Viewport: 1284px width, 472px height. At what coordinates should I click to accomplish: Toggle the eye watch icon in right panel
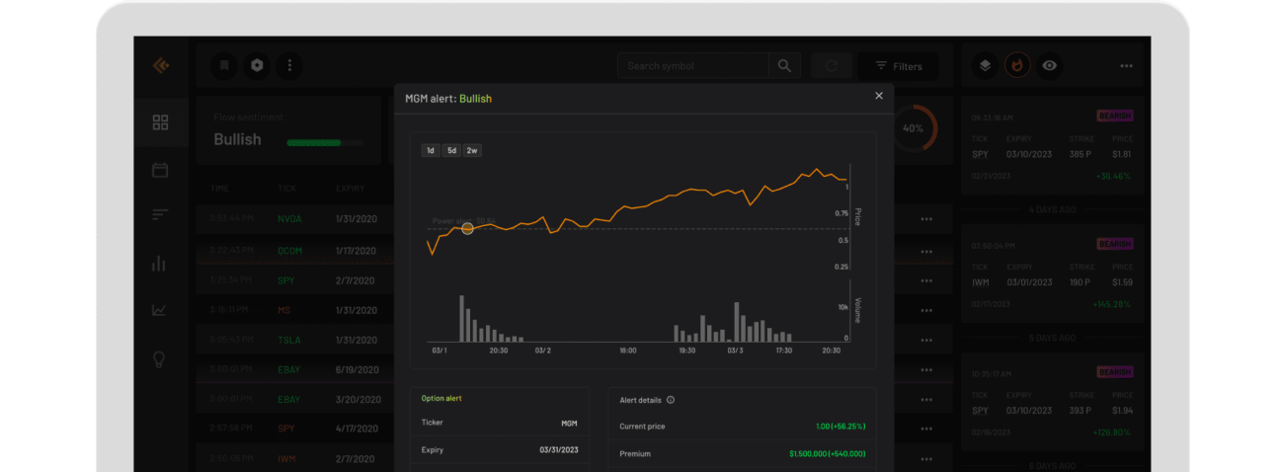tap(1050, 65)
